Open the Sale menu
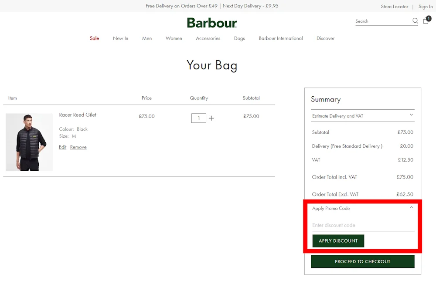Image resolution: width=436 pixels, height=281 pixels. 94,38
